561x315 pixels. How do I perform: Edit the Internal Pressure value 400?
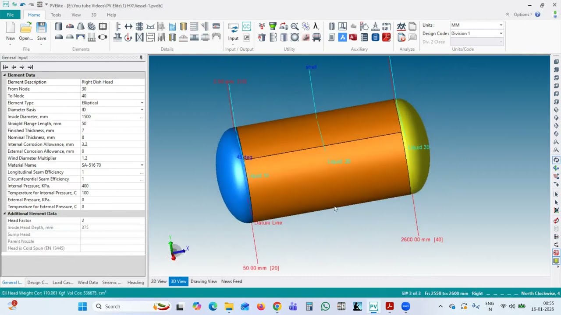[113, 186]
